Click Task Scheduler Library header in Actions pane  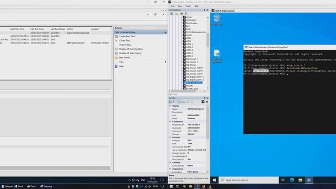coord(141,32)
